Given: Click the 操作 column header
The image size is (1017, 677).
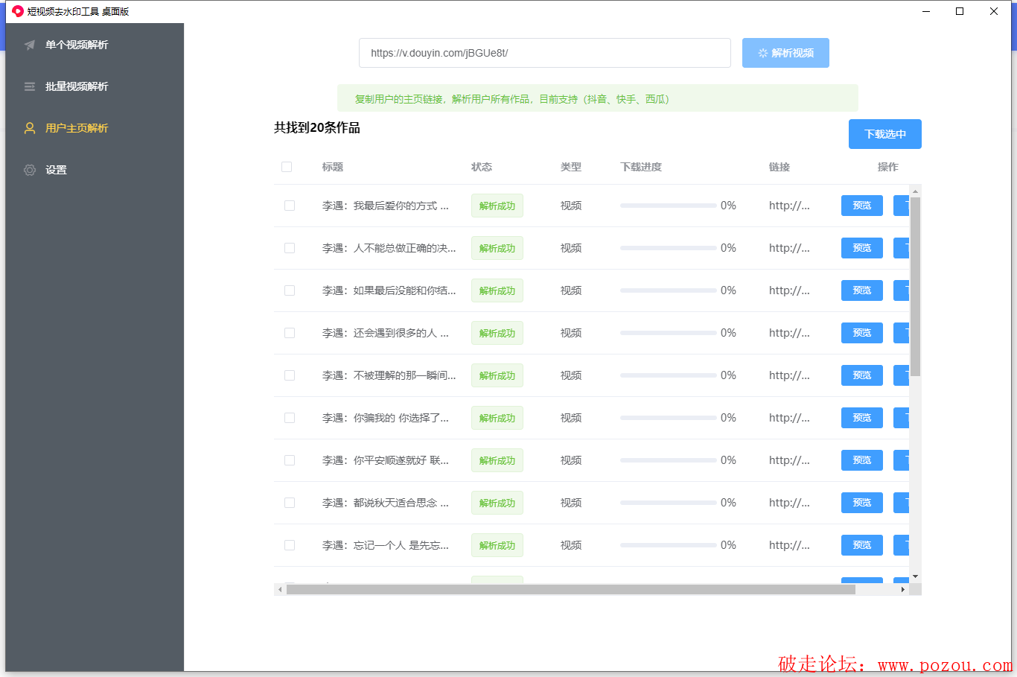Looking at the screenshot, I should (888, 167).
